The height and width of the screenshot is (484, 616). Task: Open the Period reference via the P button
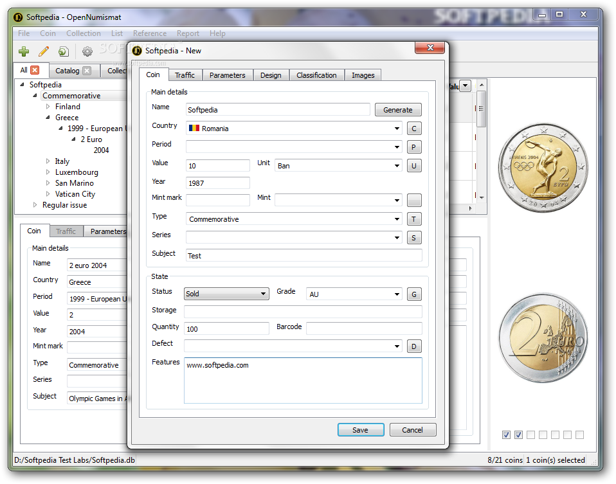[413, 147]
